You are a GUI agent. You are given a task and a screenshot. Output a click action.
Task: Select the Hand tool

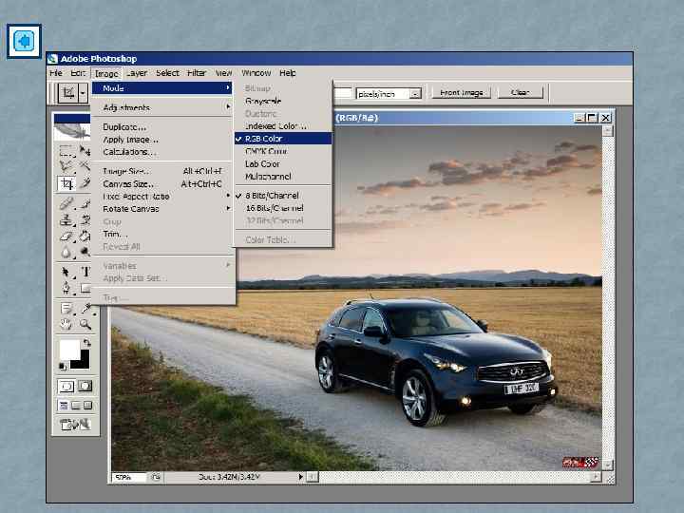[66, 324]
